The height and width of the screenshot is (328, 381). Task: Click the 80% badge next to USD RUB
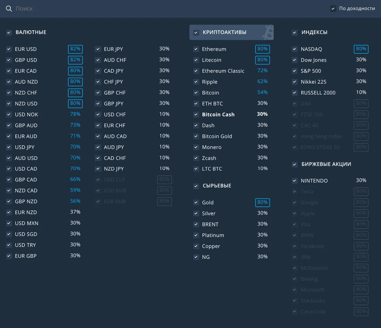164,191
